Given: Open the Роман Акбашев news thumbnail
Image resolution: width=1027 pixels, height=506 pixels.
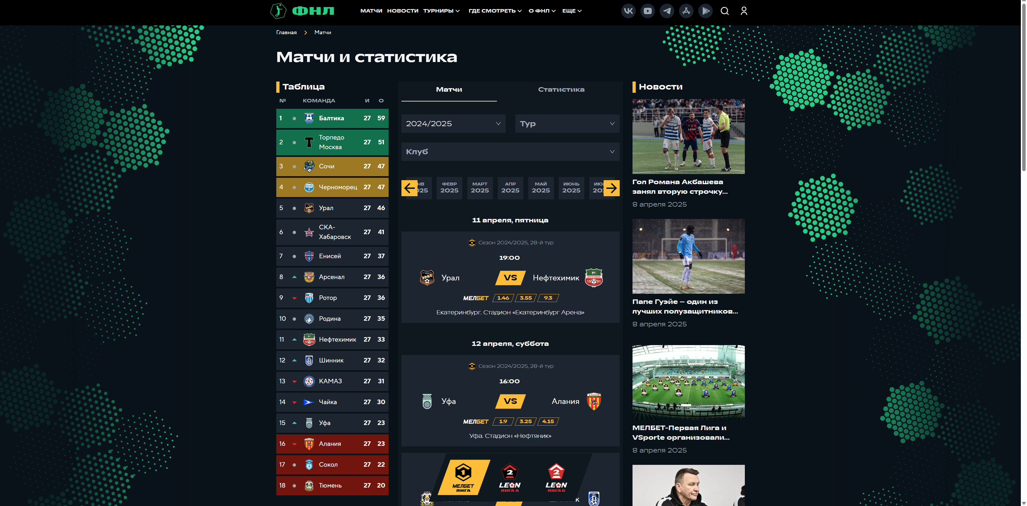Looking at the screenshot, I should (688, 137).
